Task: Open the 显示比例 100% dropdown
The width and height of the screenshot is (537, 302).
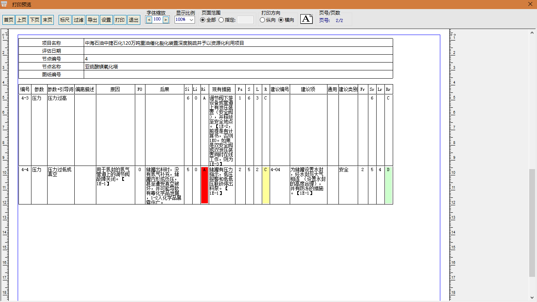Action: [185, 20]
